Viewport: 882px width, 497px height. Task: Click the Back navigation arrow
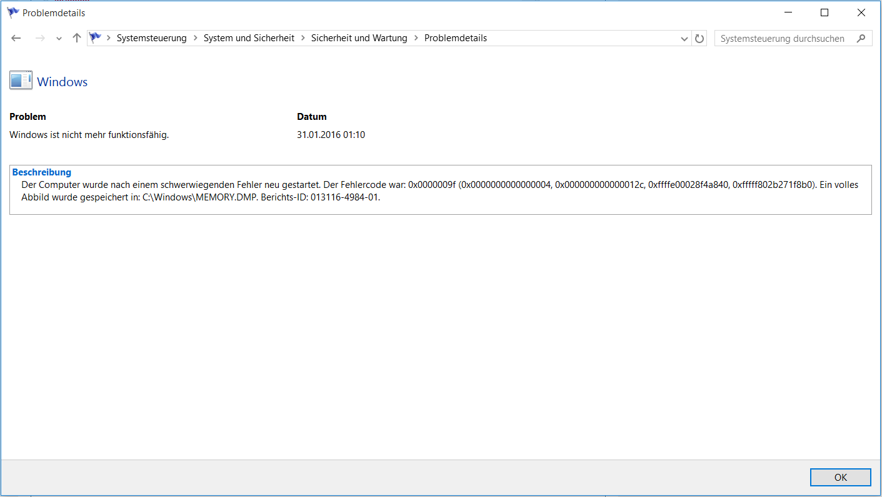click(16, 38)
